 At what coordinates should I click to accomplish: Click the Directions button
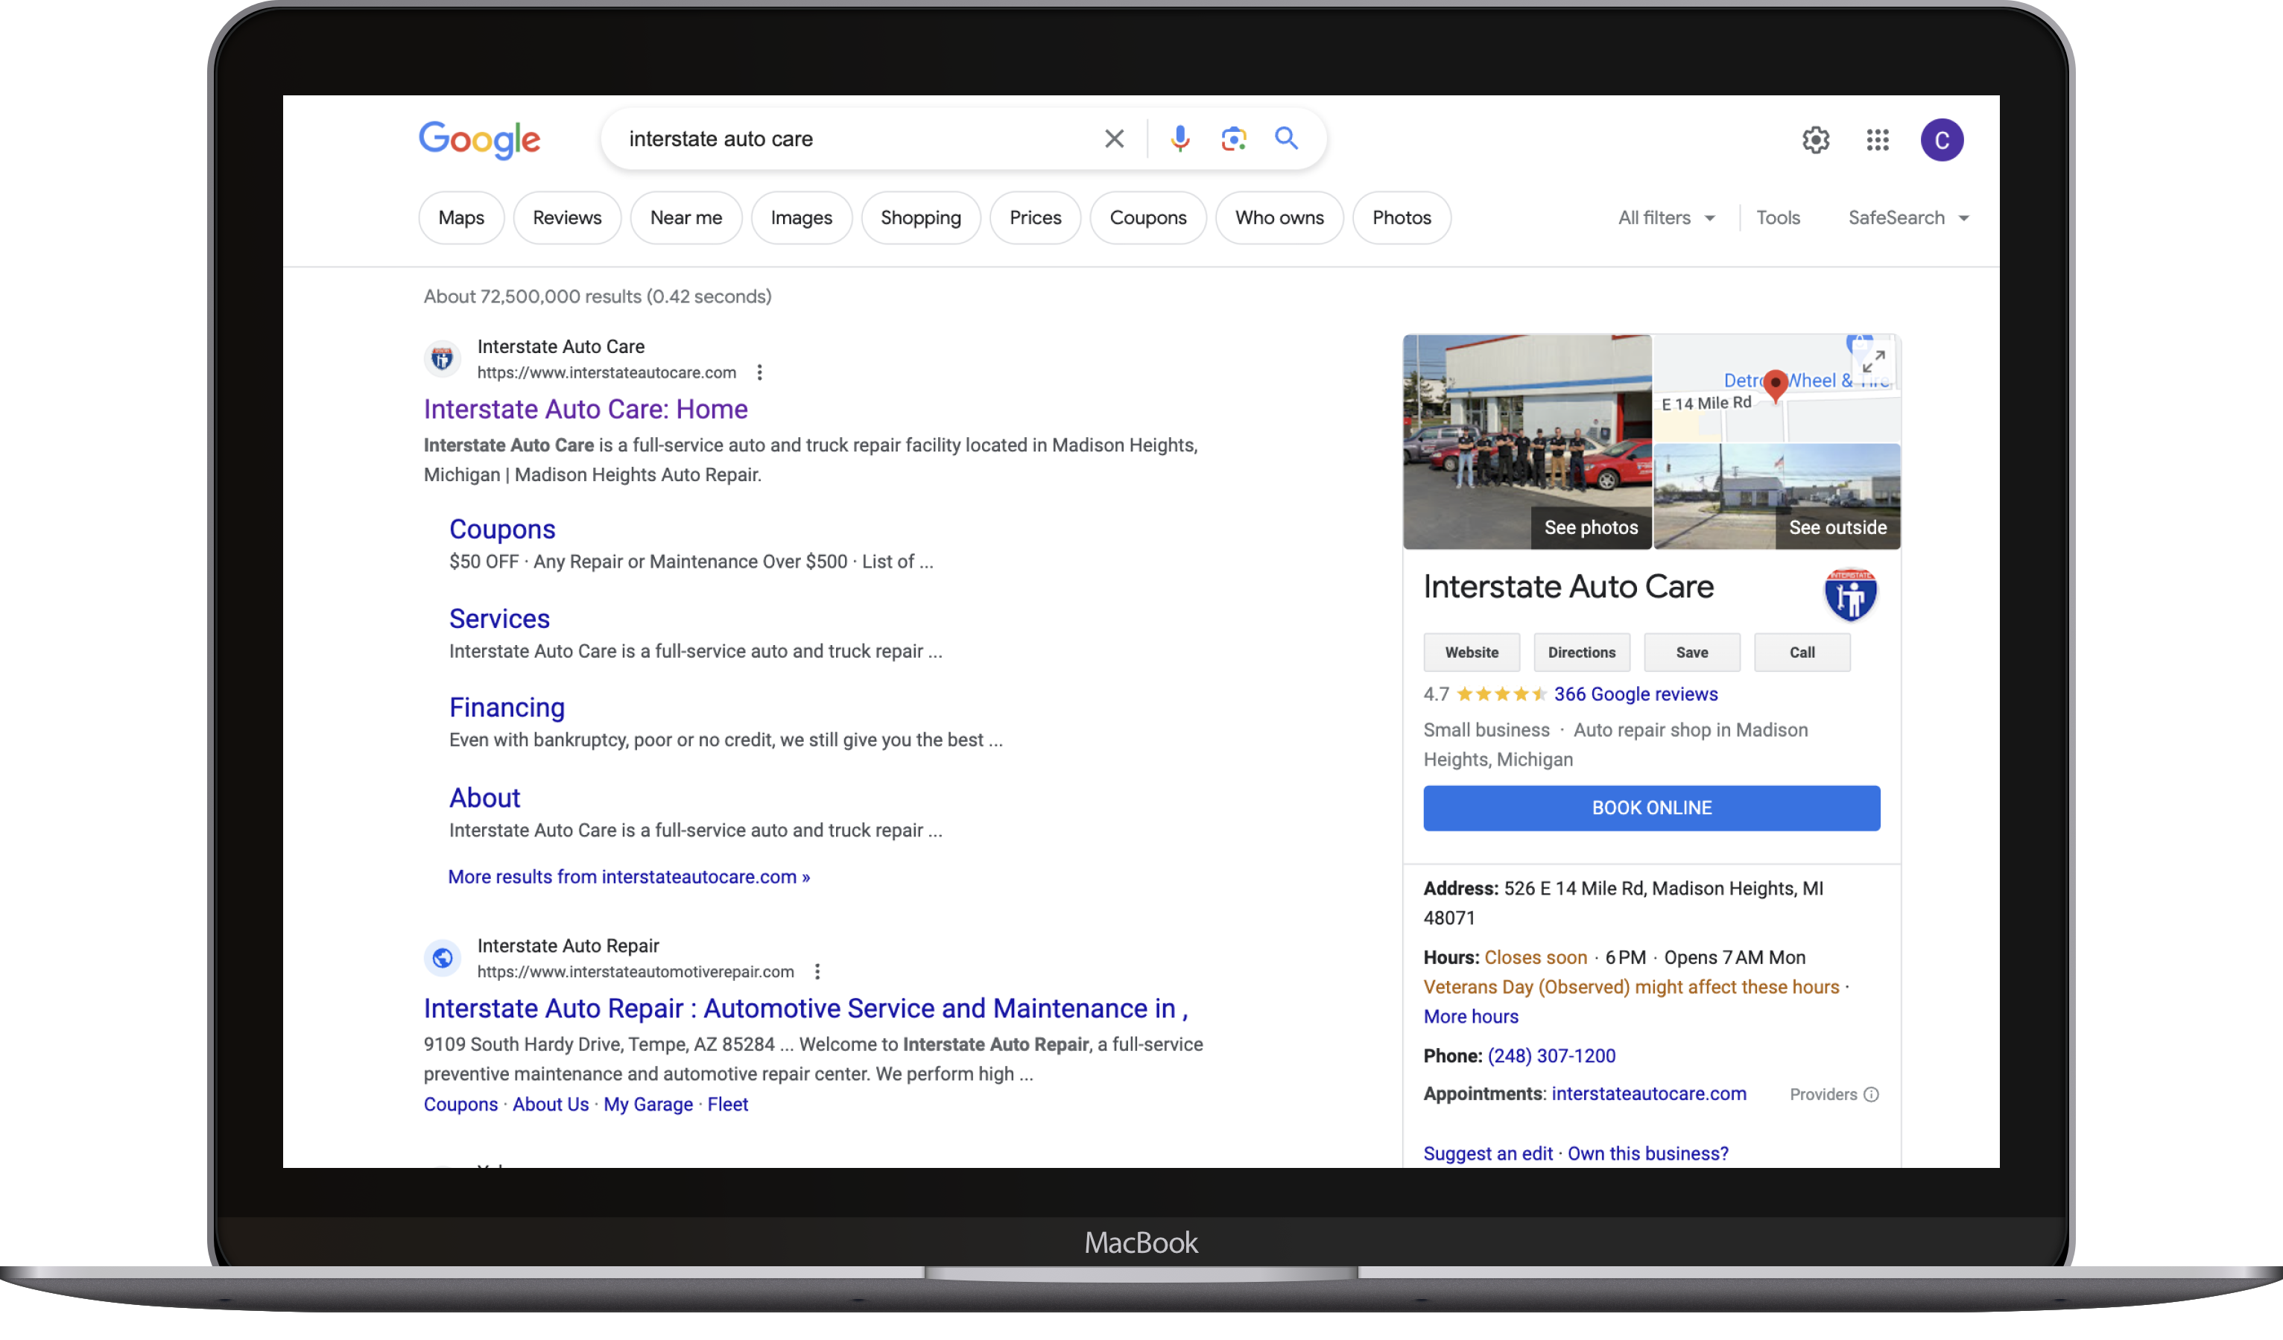pos(1581,652)
